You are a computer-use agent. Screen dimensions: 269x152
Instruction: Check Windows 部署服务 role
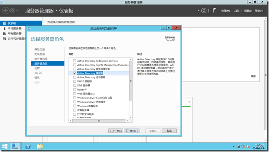tap(74, 106)
